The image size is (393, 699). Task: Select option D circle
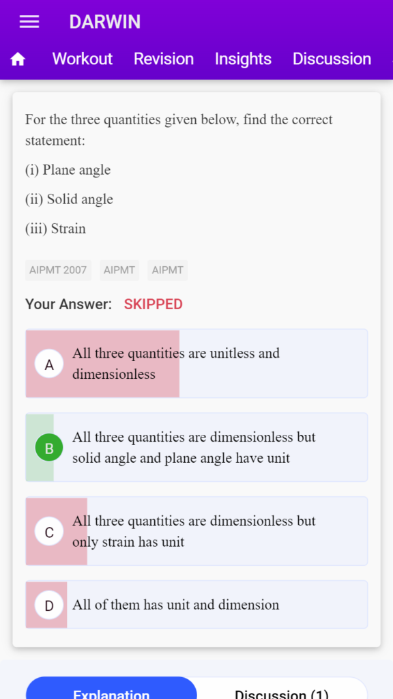49,605
